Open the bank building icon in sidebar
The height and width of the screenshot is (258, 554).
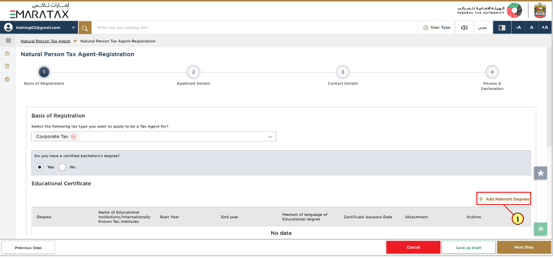tap(7, 79)
